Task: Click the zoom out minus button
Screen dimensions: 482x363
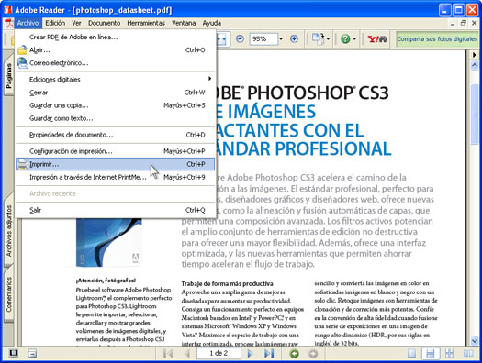Action: coord(240,38)
